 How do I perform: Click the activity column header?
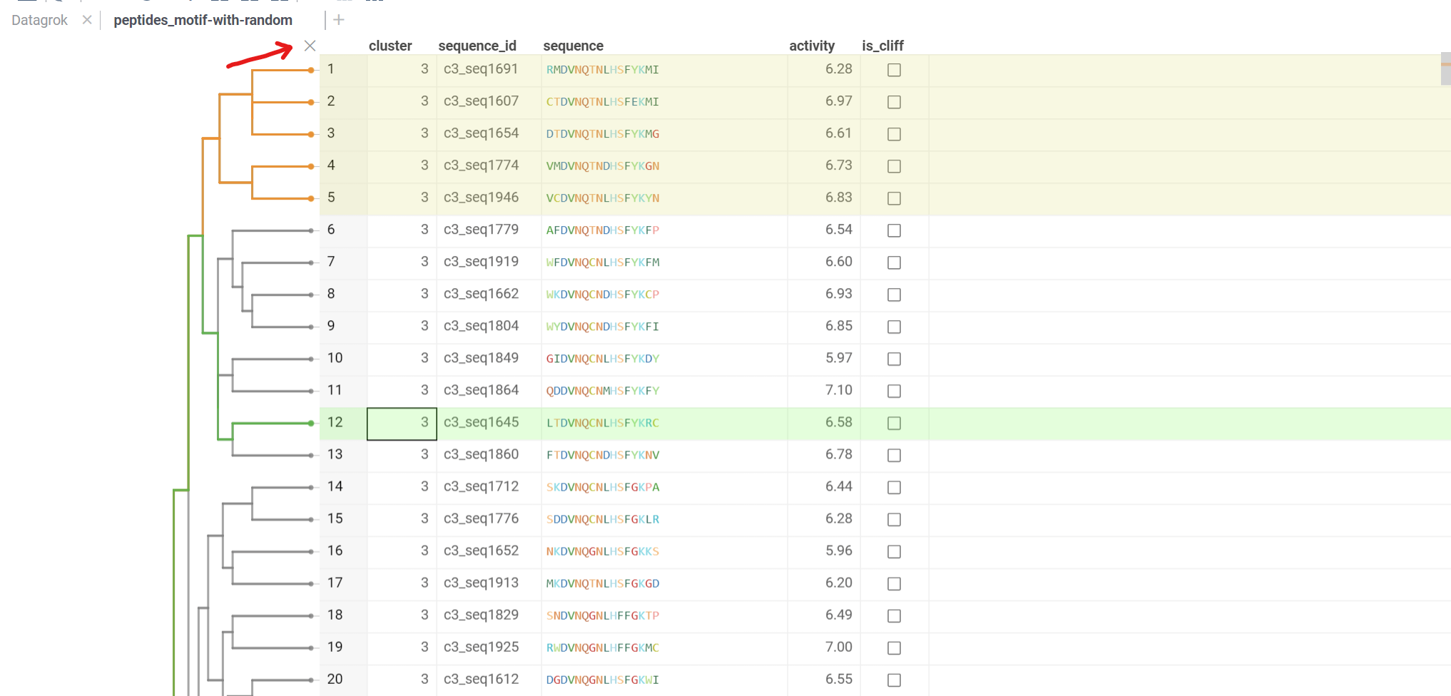click(x=812, y=46)
